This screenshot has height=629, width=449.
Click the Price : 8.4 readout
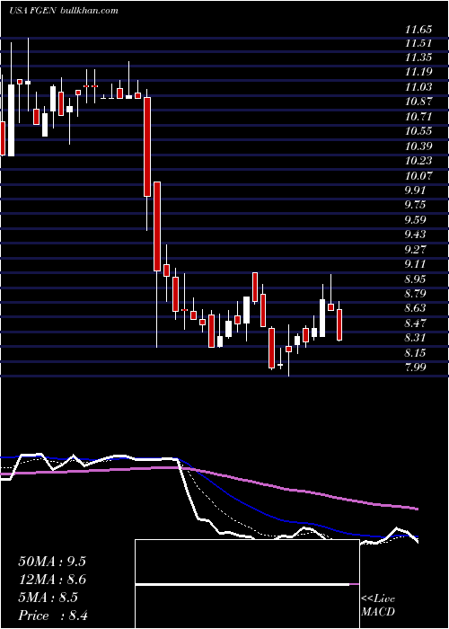52,616
